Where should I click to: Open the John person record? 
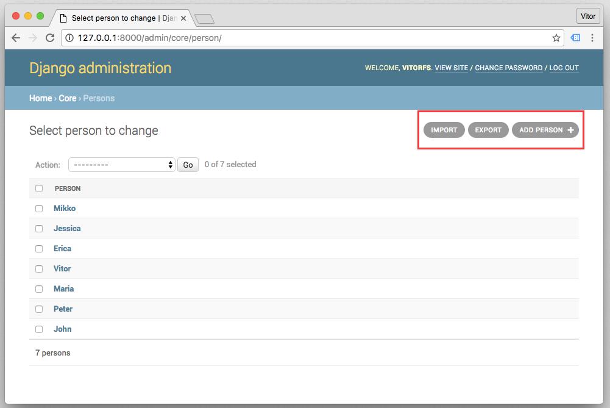tap(62, 329)
